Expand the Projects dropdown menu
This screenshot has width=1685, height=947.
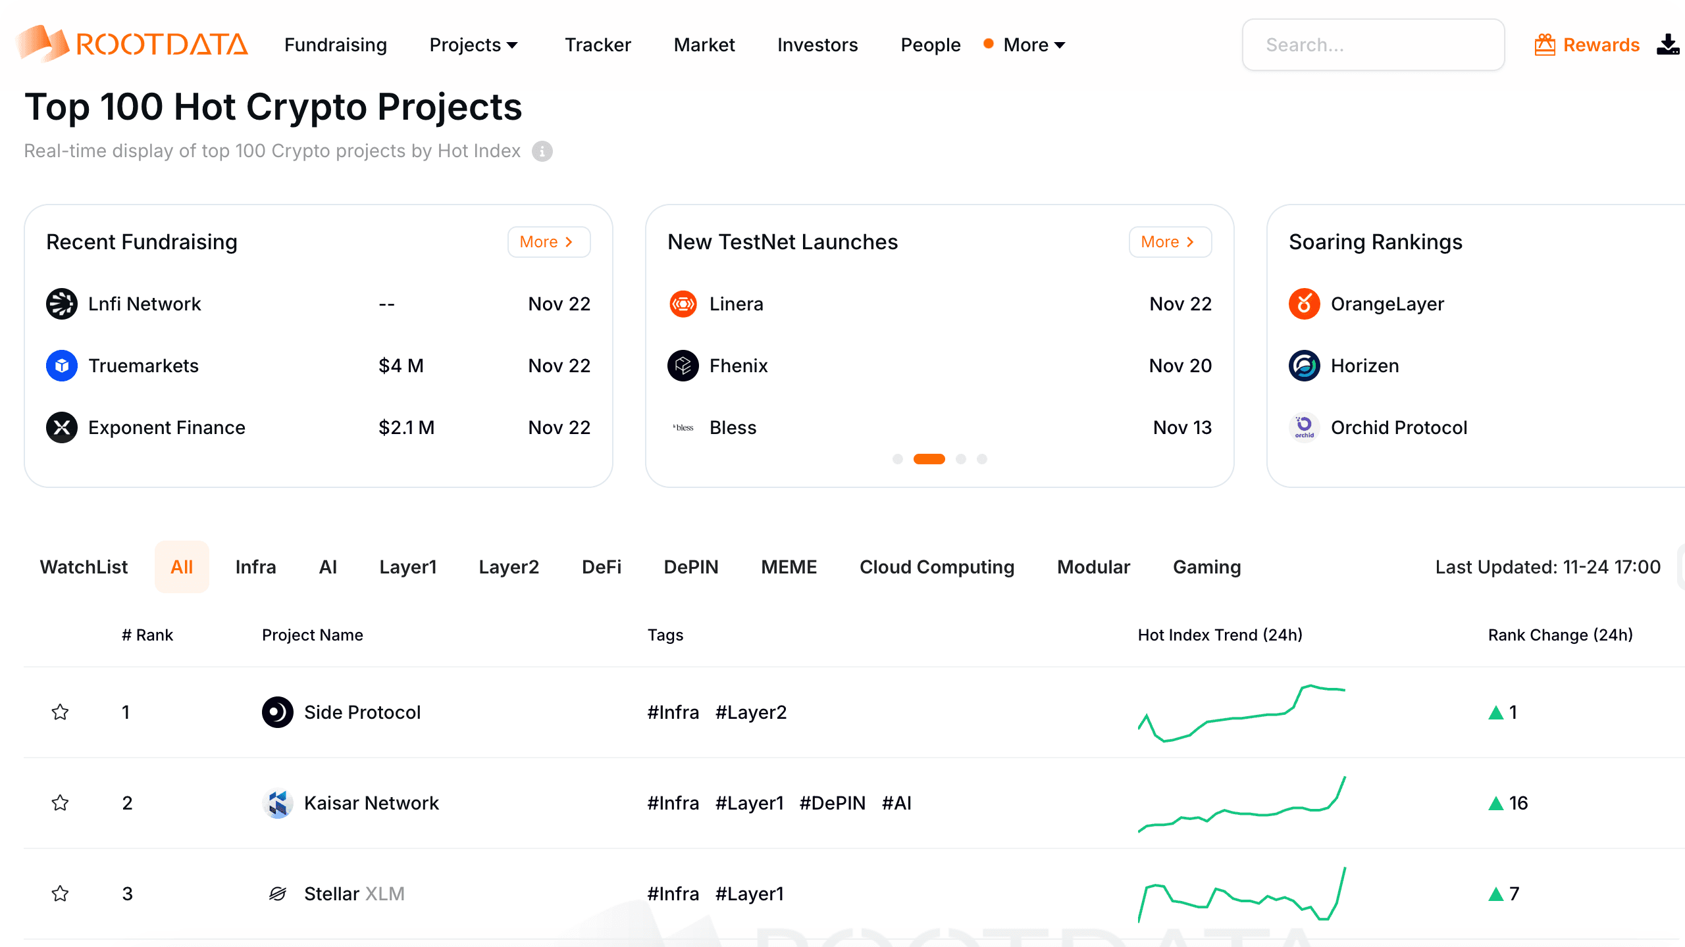coord(474,45)
